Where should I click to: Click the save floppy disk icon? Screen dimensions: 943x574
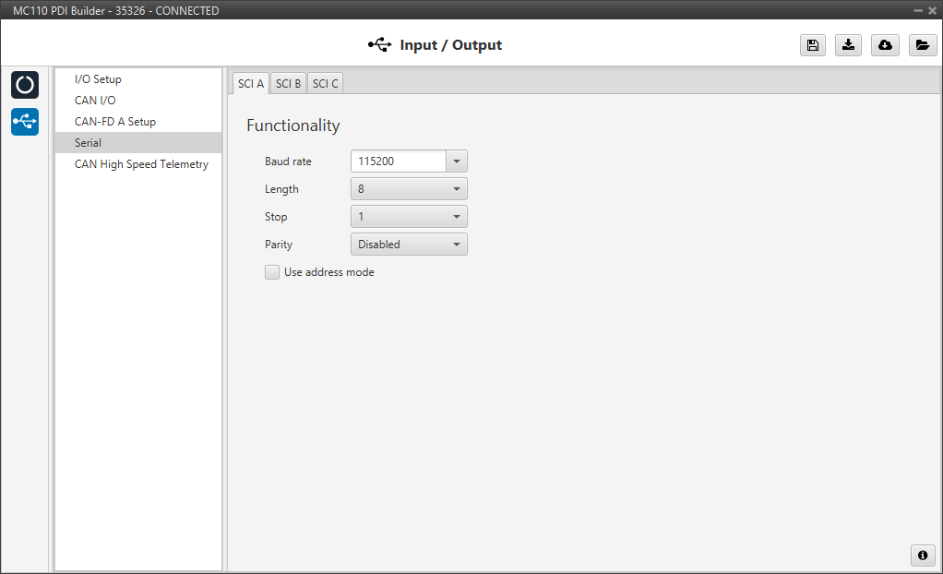pyautogui.click(x=812, y=45)
